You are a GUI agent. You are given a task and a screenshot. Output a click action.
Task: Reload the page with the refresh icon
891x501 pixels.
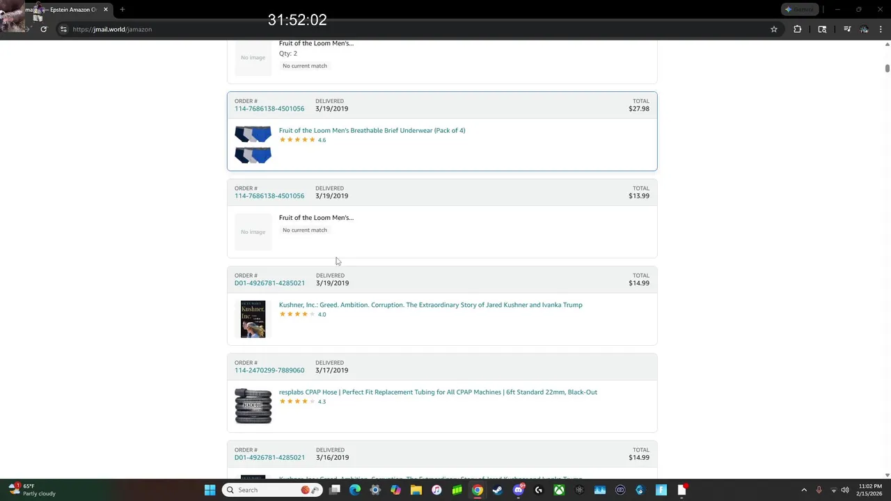[43, 29]
